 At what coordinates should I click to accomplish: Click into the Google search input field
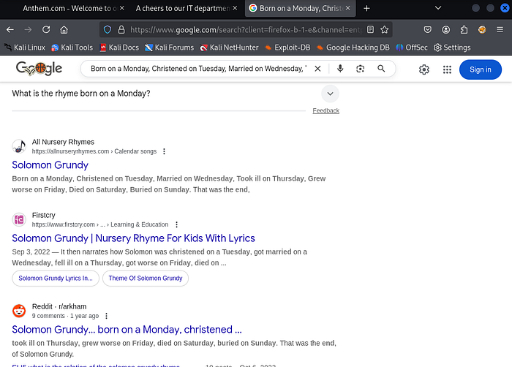[198, 69]
